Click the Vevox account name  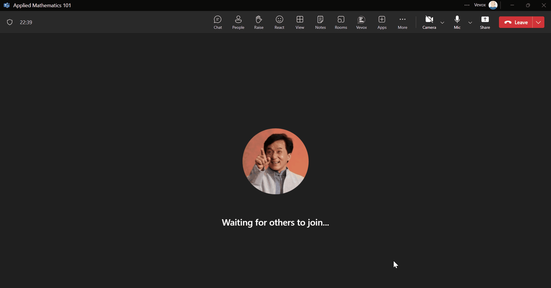(x=480, y=5)
